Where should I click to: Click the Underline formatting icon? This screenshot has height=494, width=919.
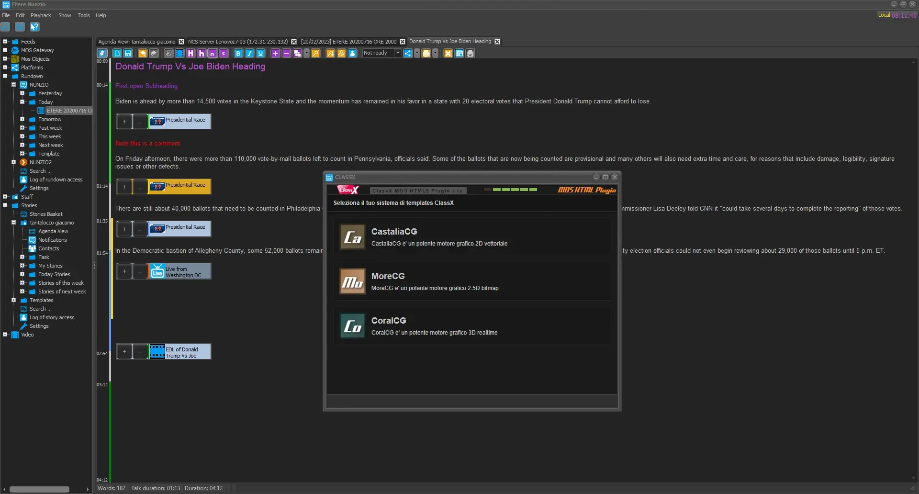point(260,53)
